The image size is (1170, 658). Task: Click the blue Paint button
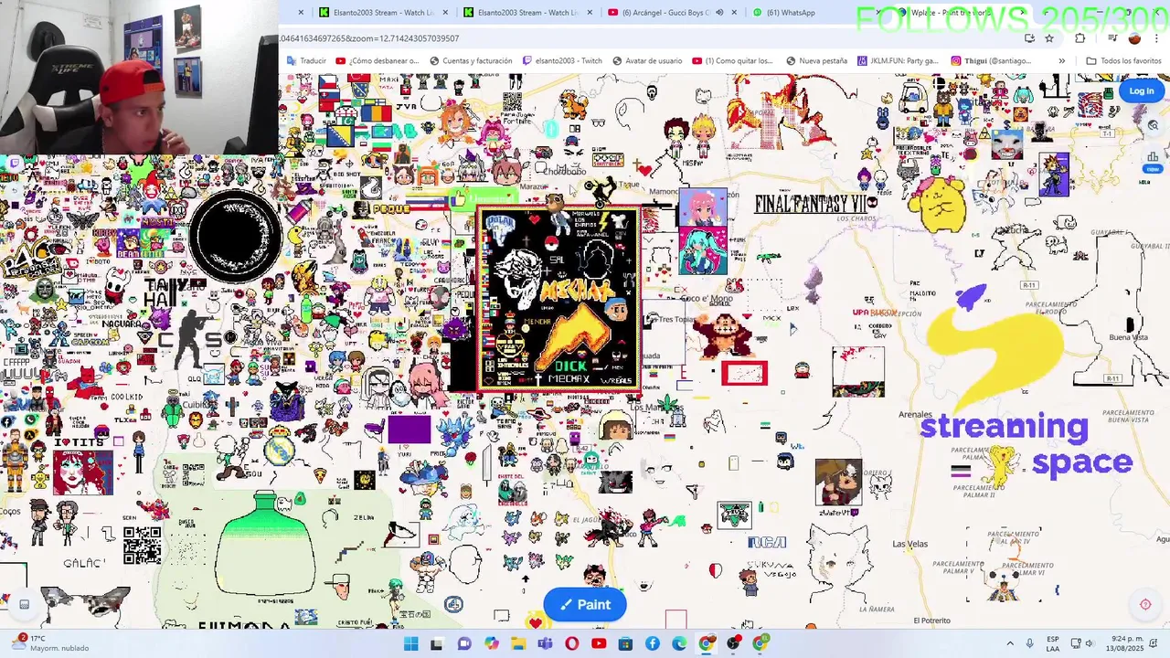[585, 604]
